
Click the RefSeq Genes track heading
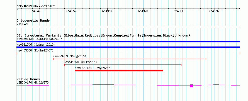tap(28, 79)
